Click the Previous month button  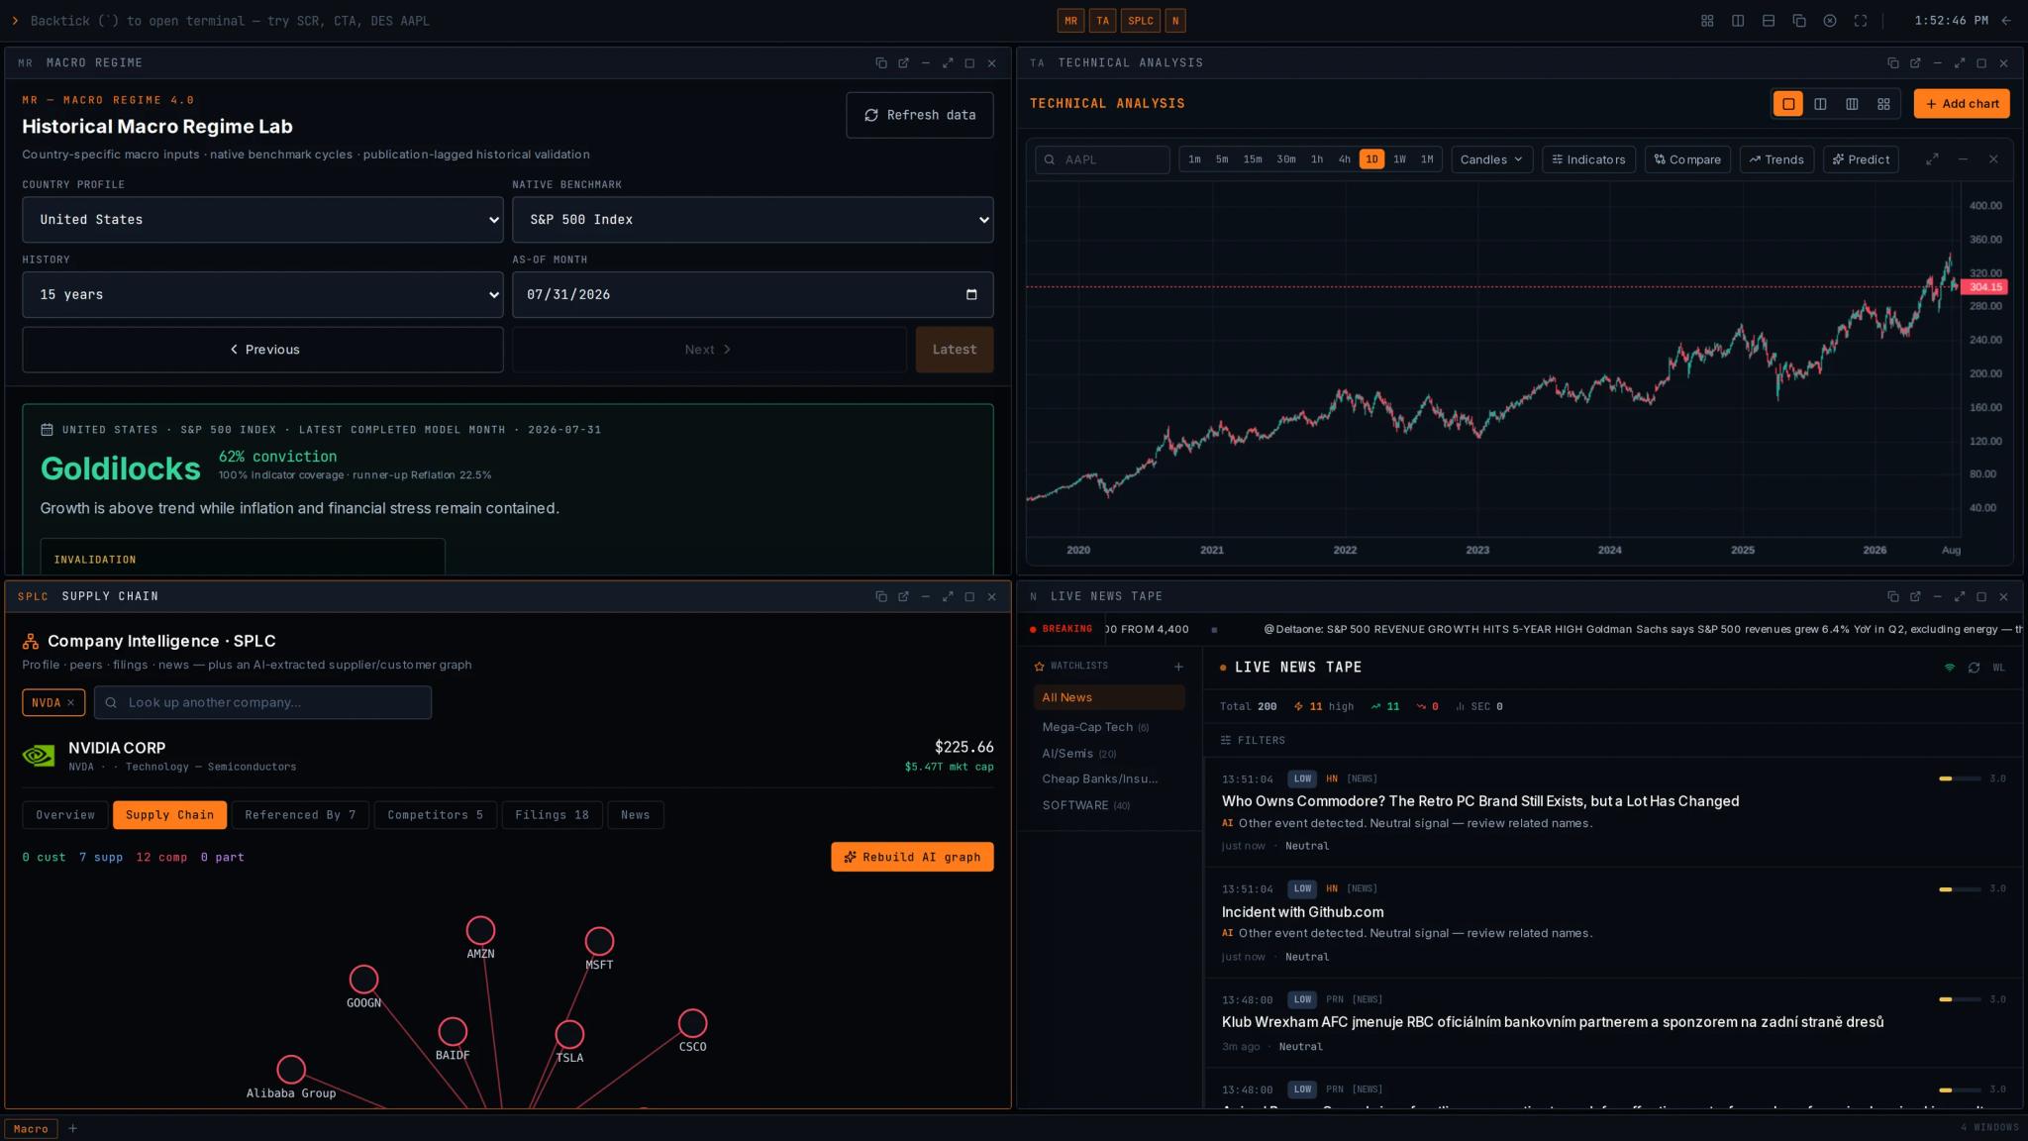coord(262,350)
